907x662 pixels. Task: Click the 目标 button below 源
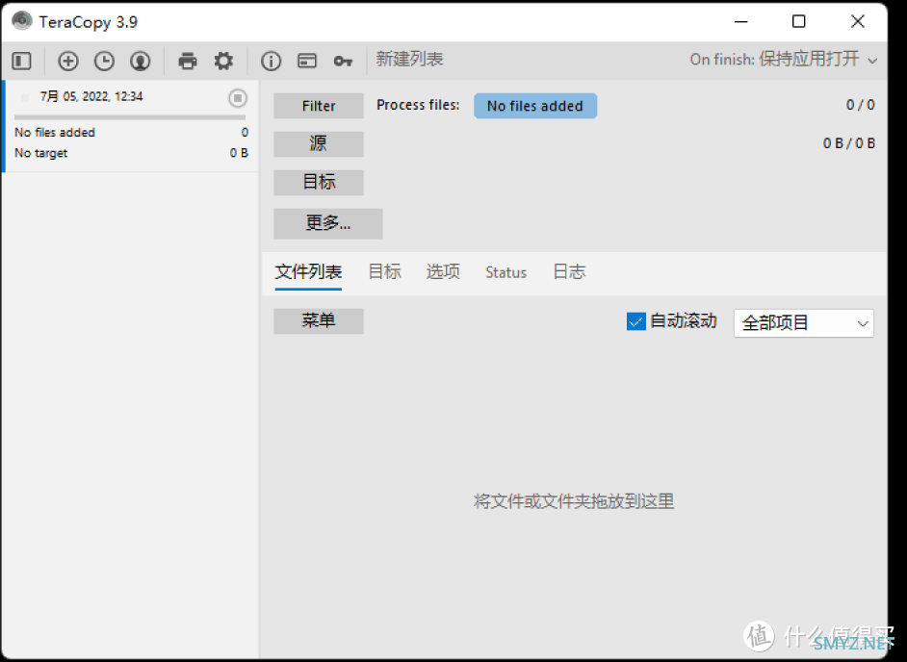coord(319,182)
